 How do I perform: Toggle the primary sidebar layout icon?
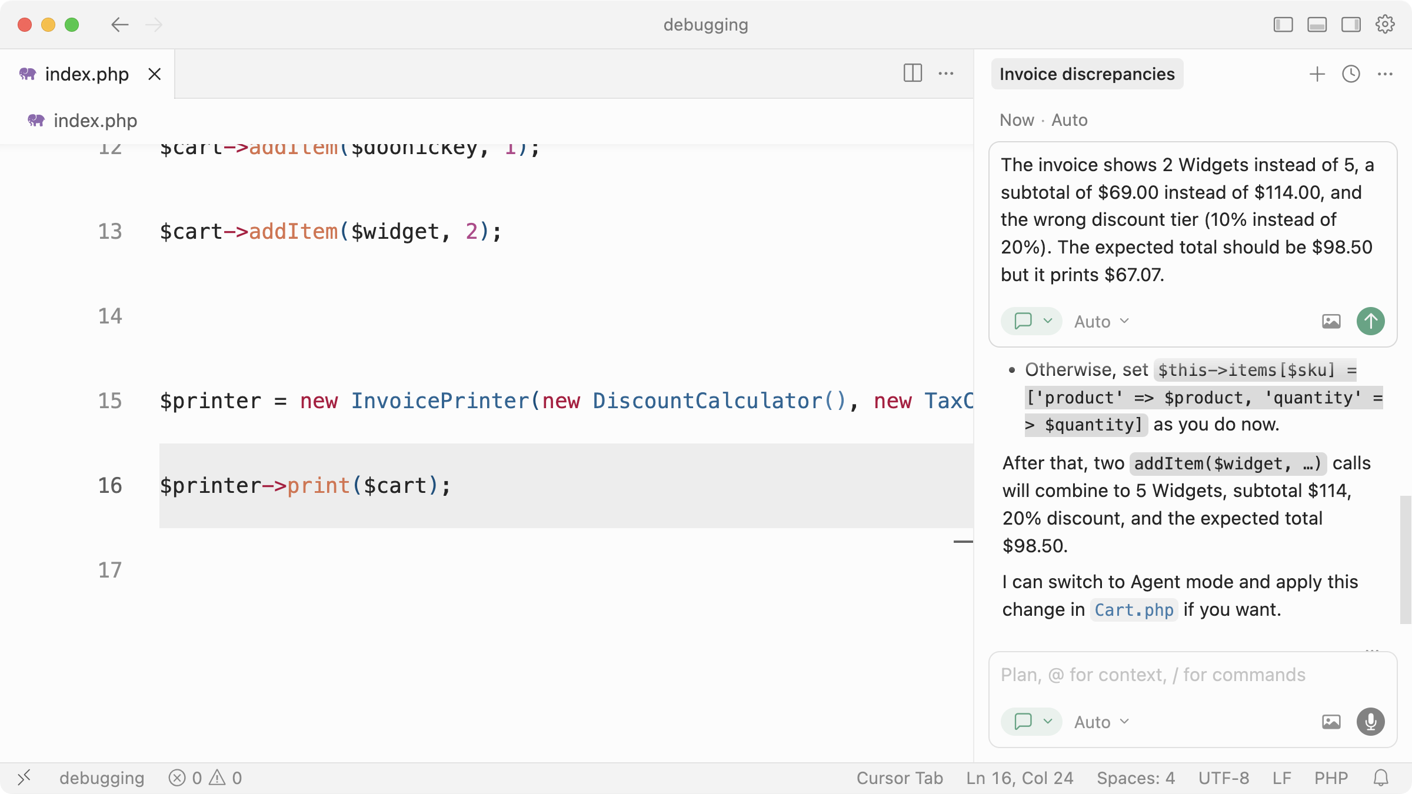click(x=1283, y=25)
